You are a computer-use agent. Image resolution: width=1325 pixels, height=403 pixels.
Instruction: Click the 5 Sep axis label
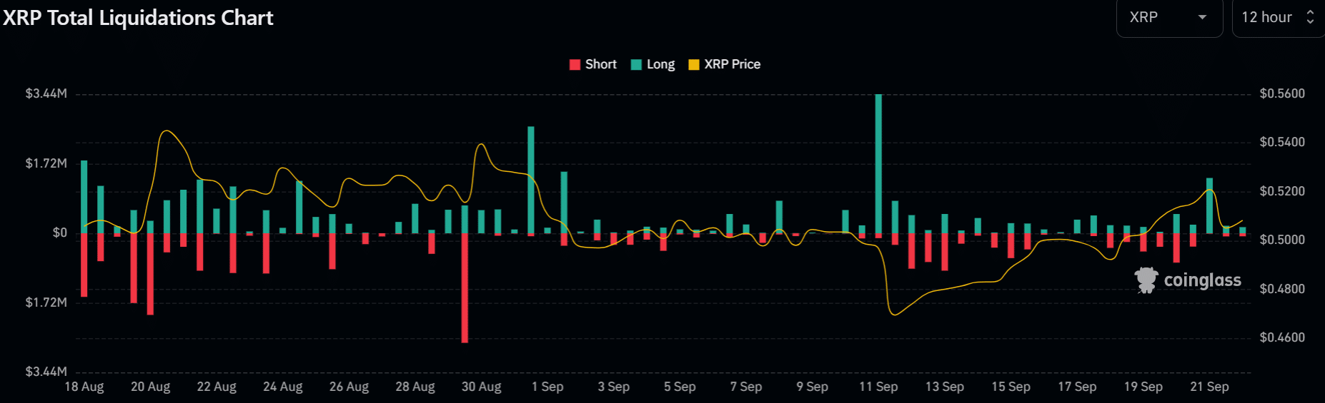pos(680,387)
